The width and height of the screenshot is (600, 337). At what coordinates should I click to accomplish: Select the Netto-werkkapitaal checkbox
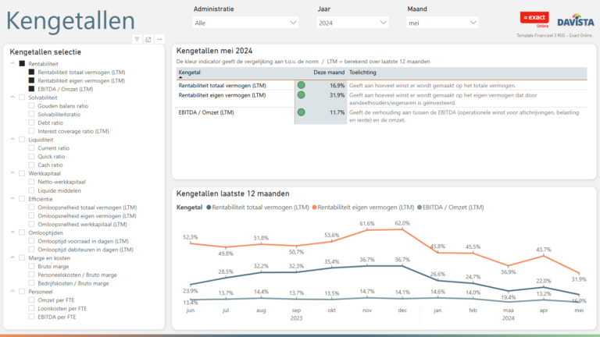tap(31, 182)
